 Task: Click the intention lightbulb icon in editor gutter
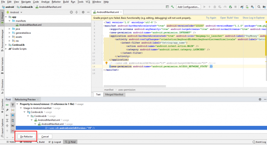pyautogui.click(x=107, y=63)
